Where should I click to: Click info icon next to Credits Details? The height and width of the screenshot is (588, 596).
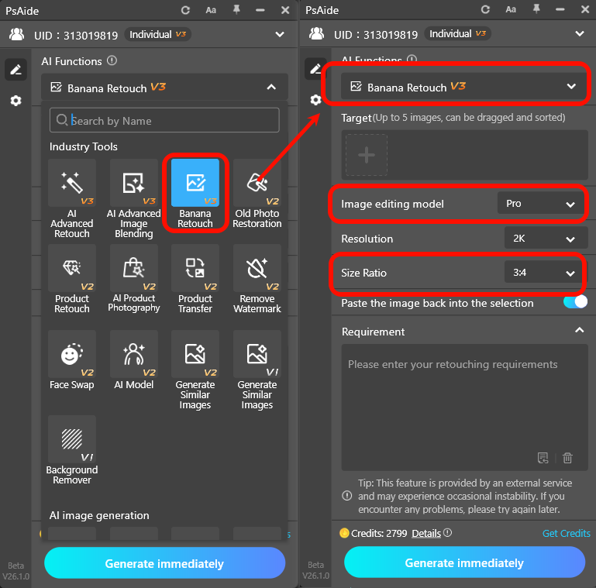tap(448, 533)
